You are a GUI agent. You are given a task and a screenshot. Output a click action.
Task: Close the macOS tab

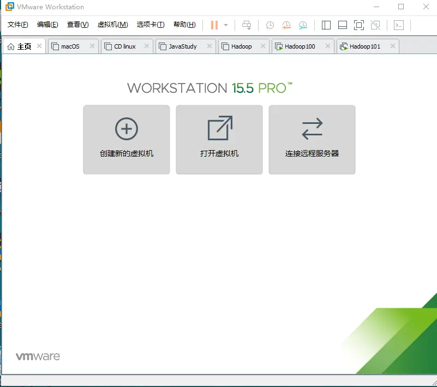[92, 46]
